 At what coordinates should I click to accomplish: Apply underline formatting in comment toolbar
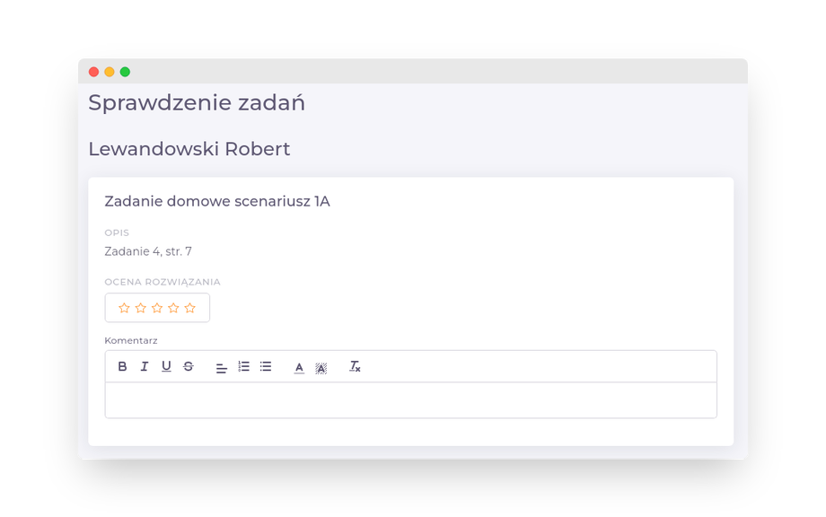coord(166,366)
